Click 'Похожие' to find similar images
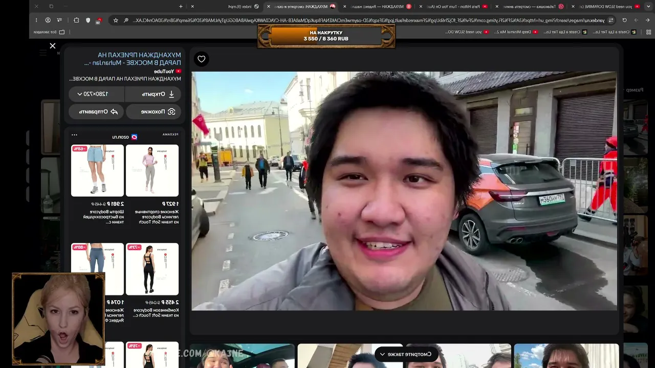This screenshot has width=655, height=368. [154, 111]
